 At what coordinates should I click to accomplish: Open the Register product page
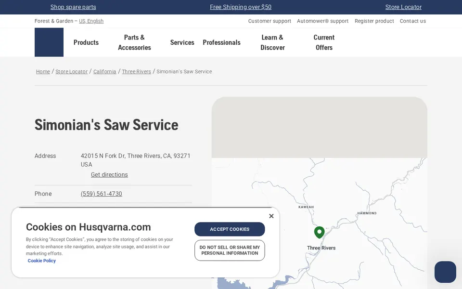[x=374, y=21]
